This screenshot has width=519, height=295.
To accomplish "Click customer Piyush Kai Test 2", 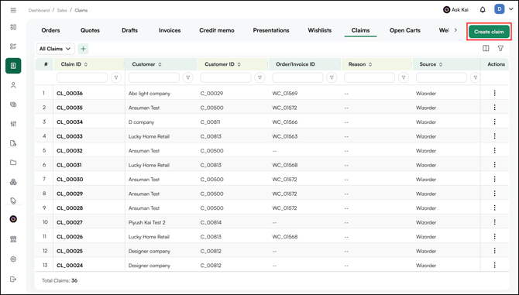I will pyautogui.click(x=147, y=222).
